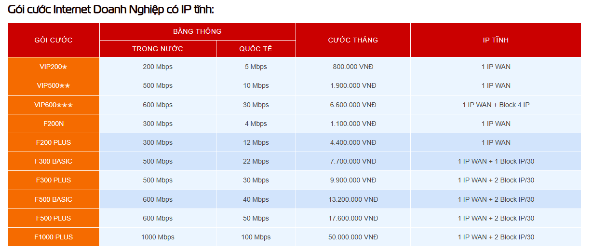Select the IP TĨNH column header
Image resolution: width=593 pixels, height=250 pixels.
coord(496,40)
